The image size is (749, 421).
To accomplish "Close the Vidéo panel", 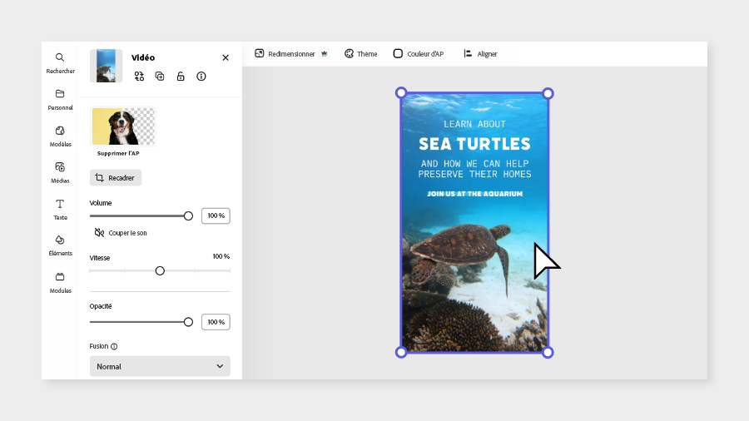I will (x=226, y=57).
